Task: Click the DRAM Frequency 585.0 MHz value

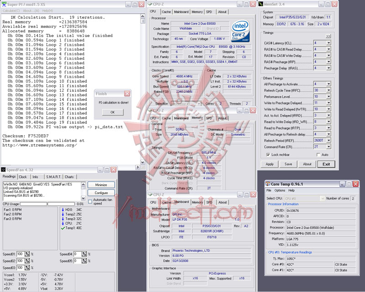Action: [209, 152]
